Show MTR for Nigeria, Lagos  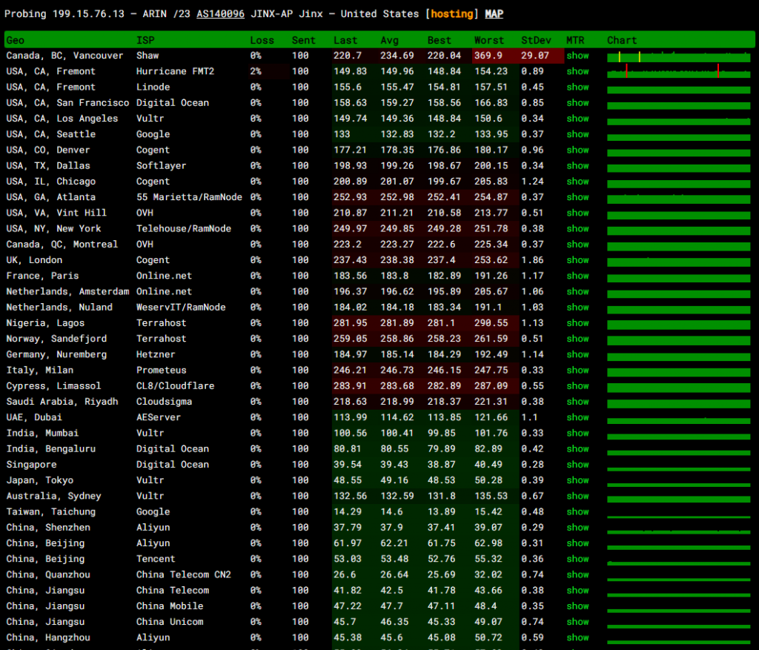coord(577,323)
